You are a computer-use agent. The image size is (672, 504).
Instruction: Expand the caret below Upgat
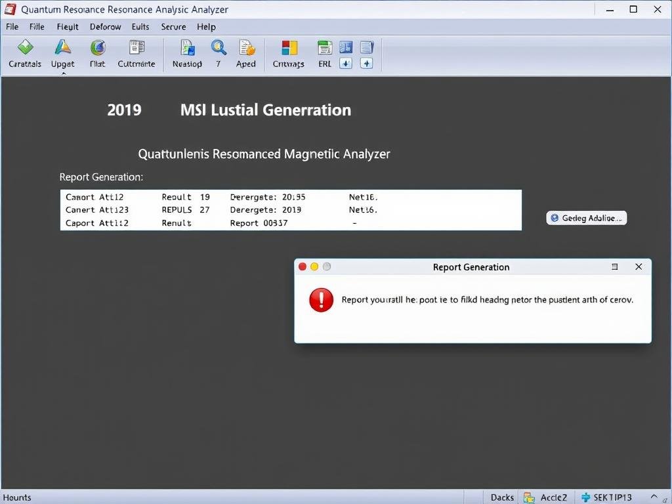pyautogui.click(x=63, y=74)
